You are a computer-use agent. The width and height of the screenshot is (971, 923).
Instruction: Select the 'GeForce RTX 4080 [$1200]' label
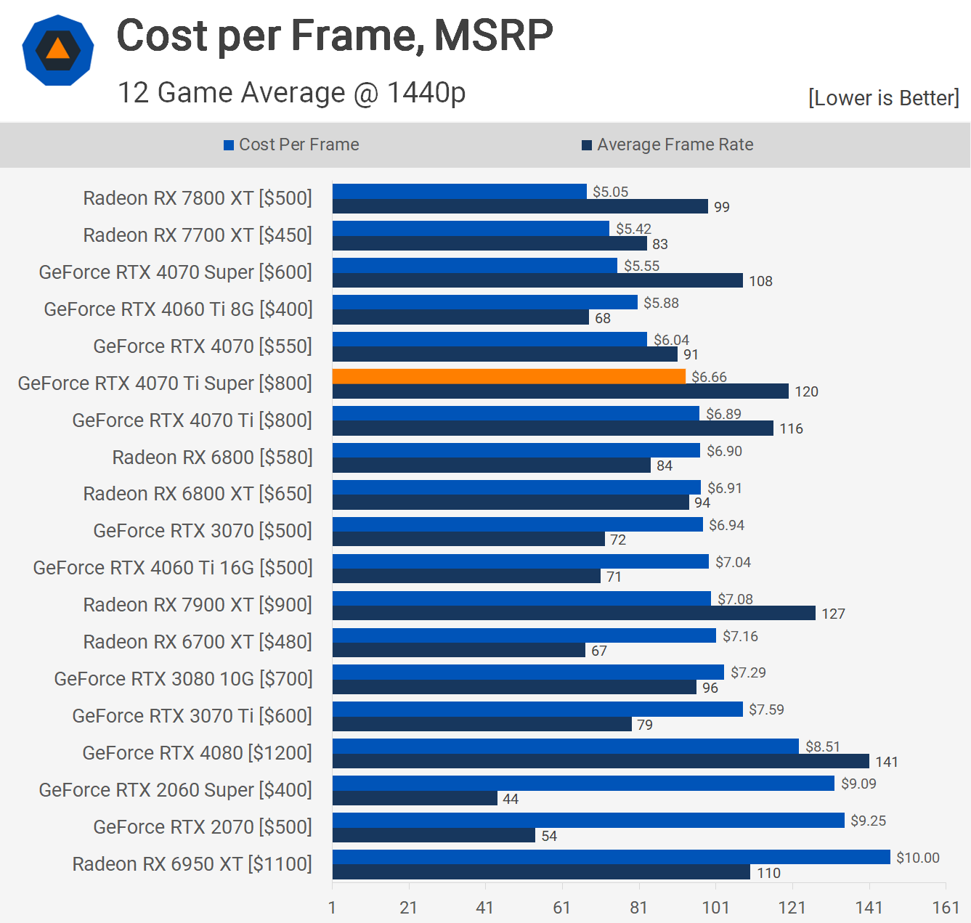pos(197,753)
